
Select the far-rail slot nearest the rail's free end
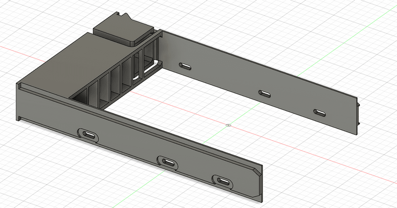tap(320, 113)
